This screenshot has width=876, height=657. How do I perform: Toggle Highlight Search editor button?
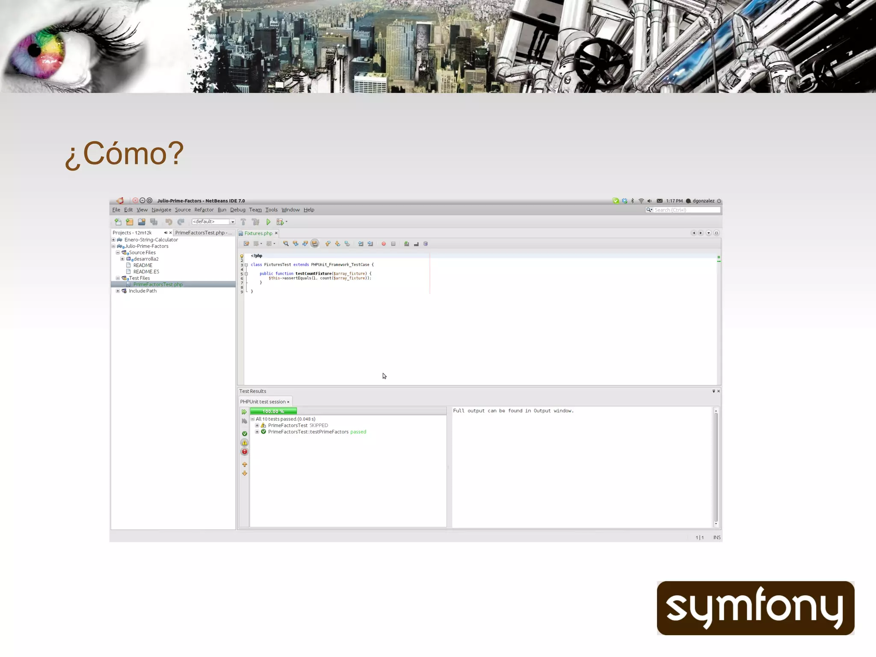pyautogui.click(x=315, y=244)
